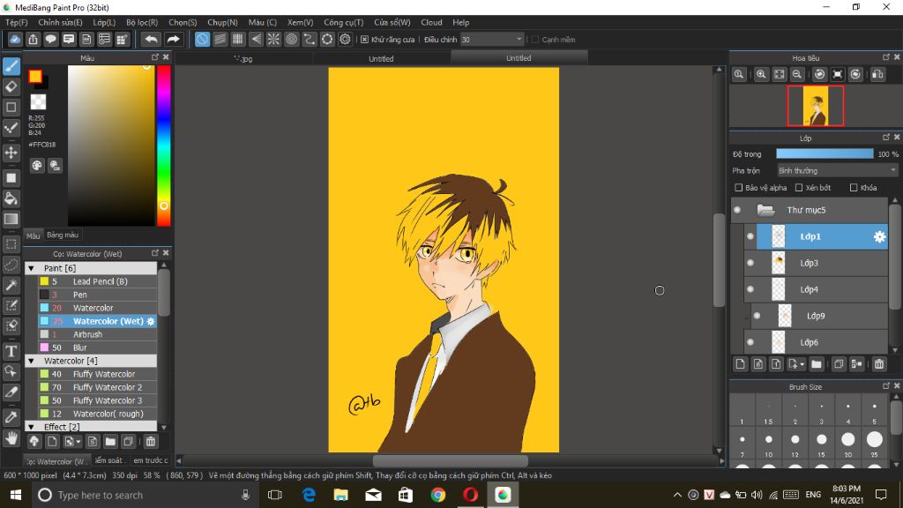Hide layer Lớp4
Viewport: 903px width, 508px height.
750,289
